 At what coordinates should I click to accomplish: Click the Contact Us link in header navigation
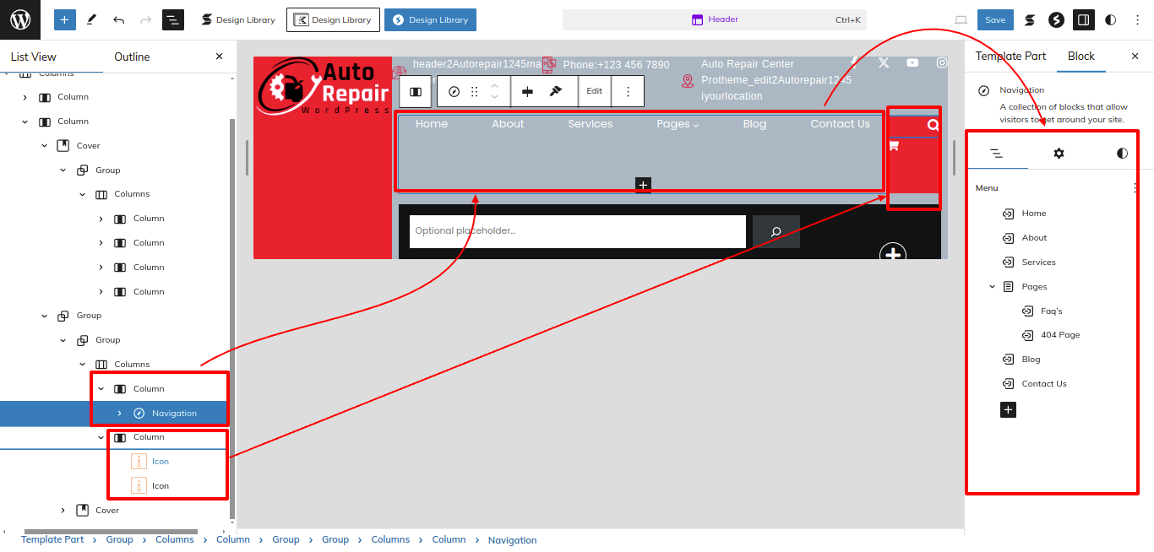(x=840, y=124)
